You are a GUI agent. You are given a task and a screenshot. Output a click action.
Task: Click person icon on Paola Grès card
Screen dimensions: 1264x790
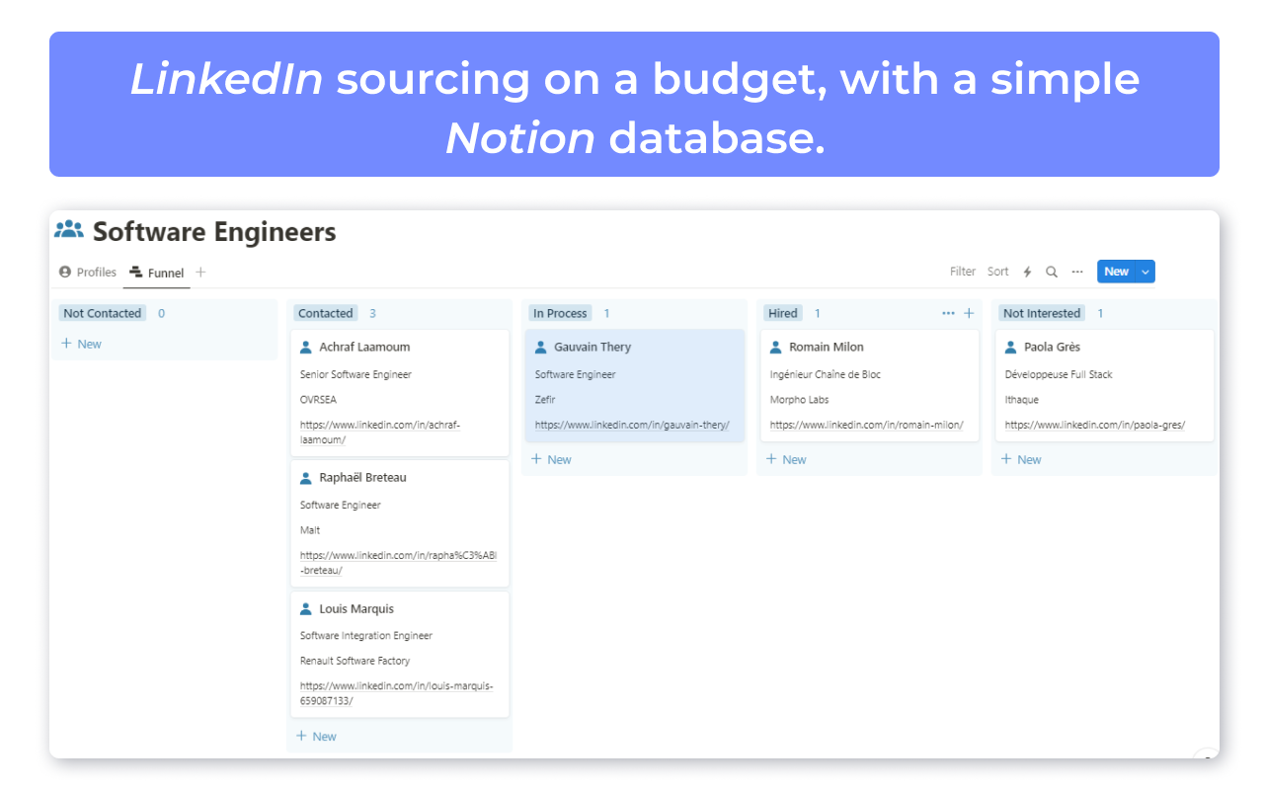click(x=1011, y=348)
